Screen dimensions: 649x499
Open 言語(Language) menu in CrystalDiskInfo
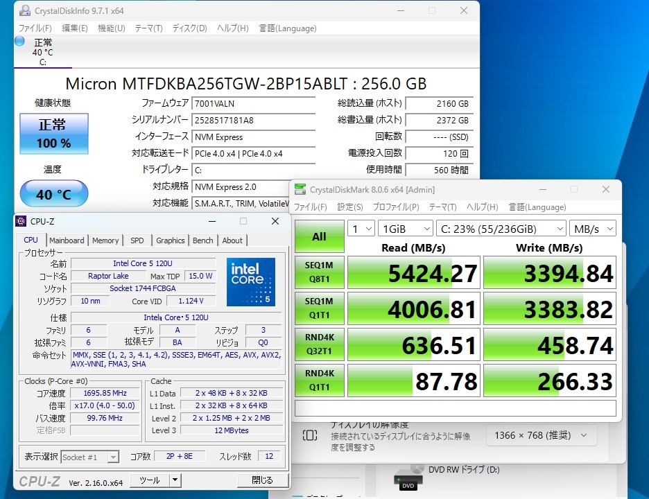pos(288,28)
